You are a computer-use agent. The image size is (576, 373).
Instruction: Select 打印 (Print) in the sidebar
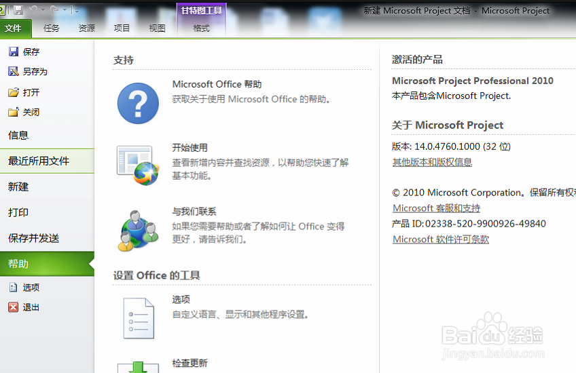pos(47,212)
